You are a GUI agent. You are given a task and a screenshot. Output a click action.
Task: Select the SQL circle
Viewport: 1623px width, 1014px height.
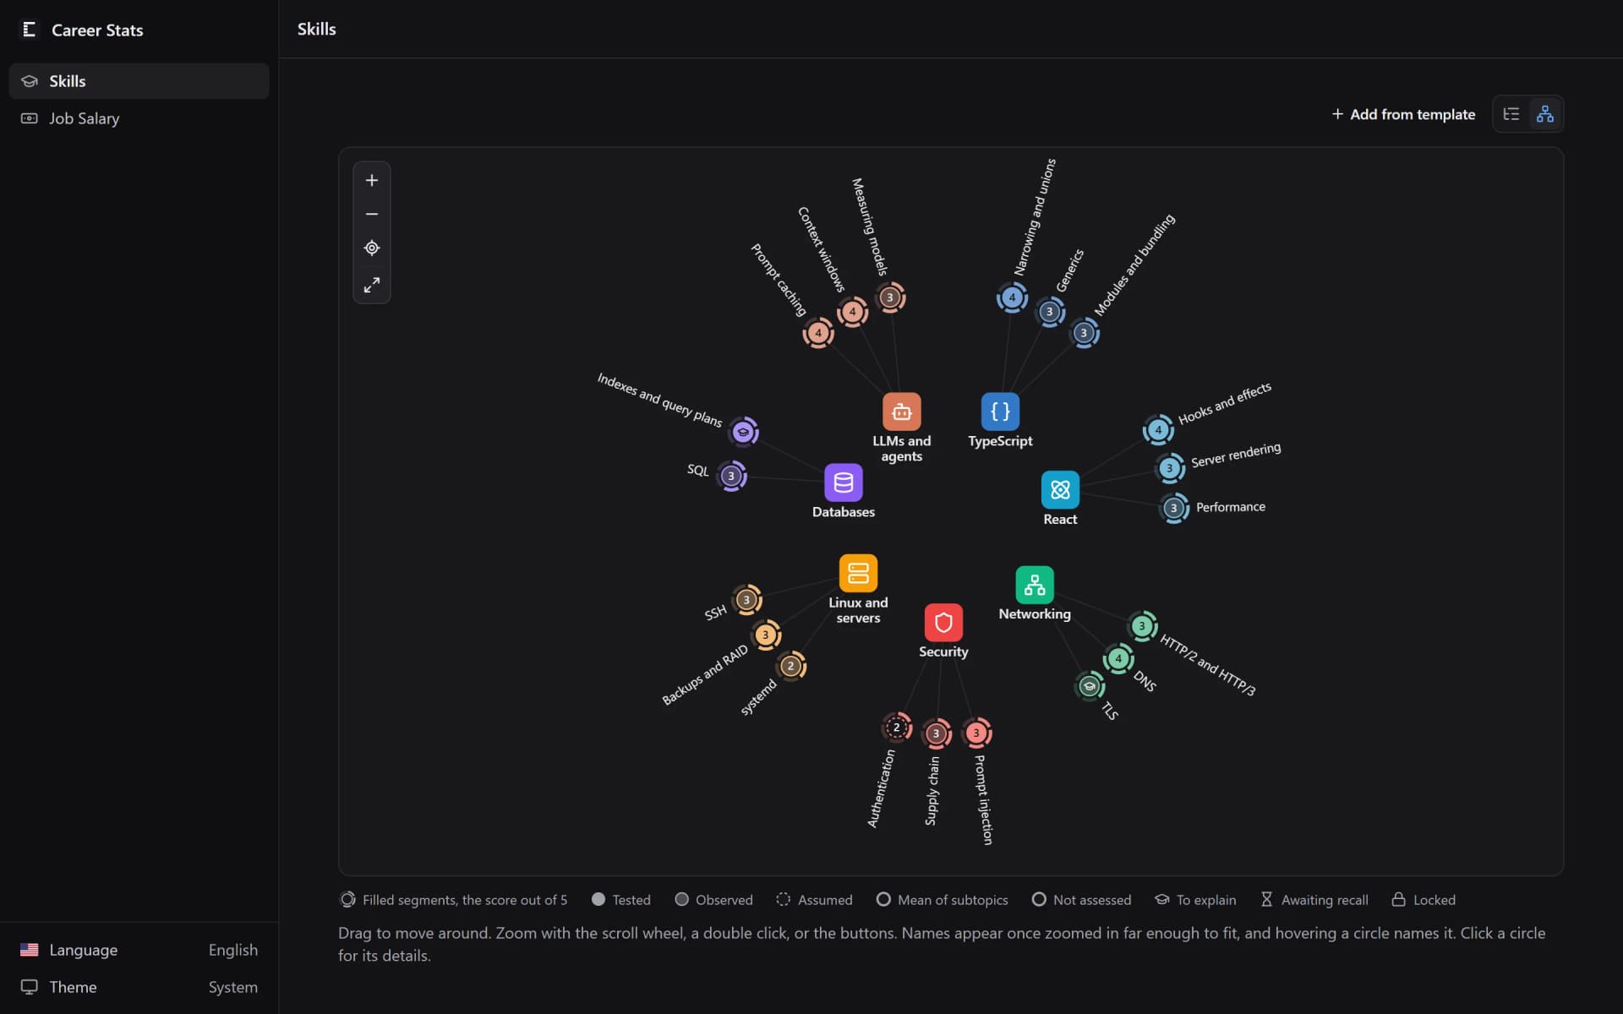tap(731, 476)
